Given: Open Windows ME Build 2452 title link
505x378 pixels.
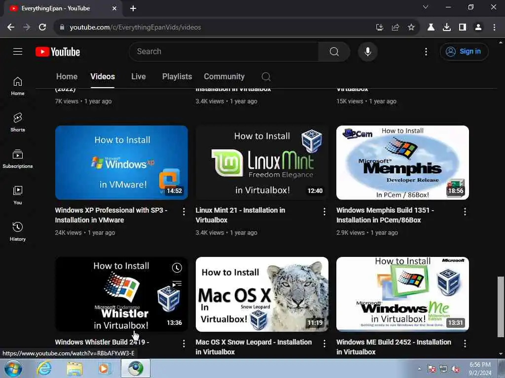Looking at the screenshot, I should (394, 347).
